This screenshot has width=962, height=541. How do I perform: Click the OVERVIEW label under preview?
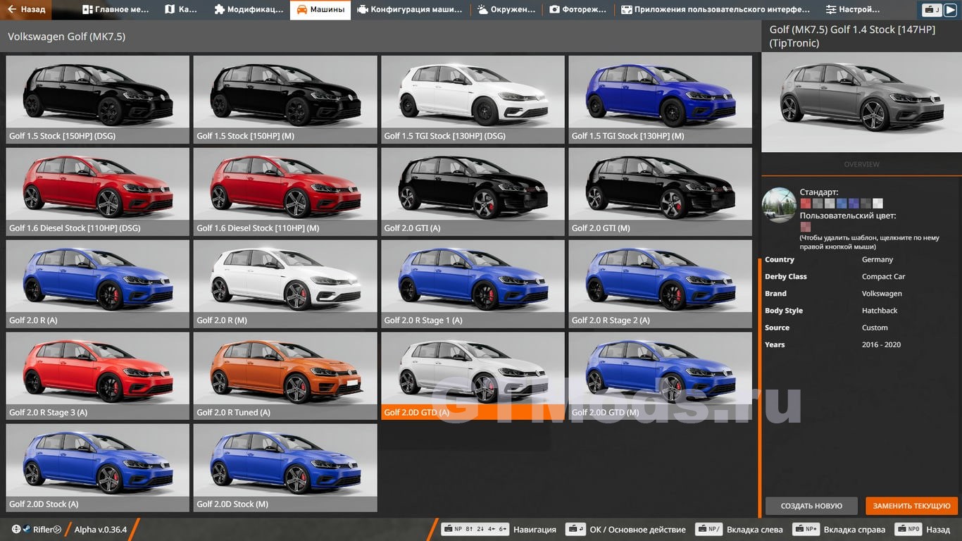pos(861,164)
